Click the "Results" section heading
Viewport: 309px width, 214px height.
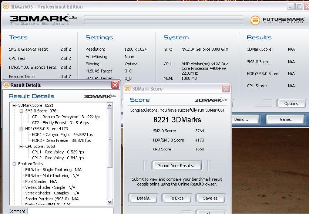coord(259,37)
